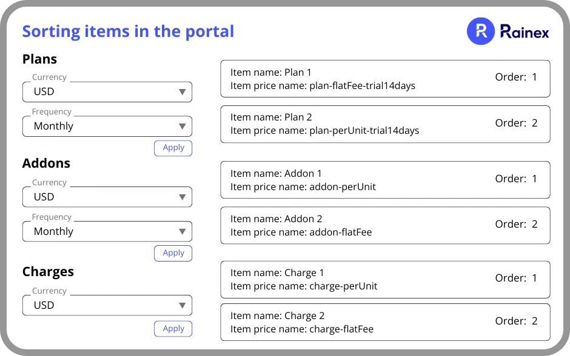Image resolution: width=570 pixels, height=356 pixels.
Task: Select the Addon 2 item card
Action: [385, 225]
